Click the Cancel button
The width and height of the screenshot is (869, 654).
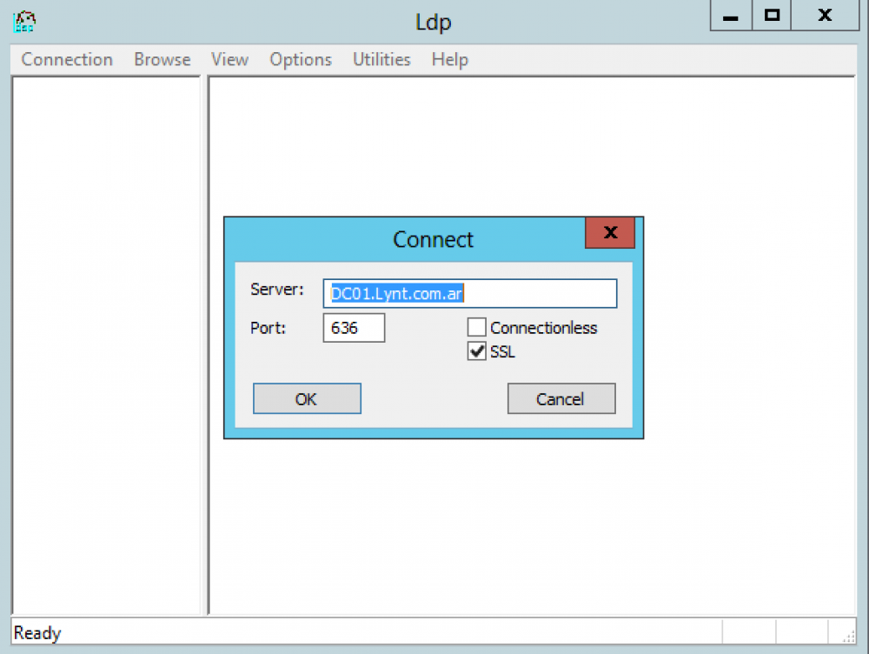coord(561,398)
